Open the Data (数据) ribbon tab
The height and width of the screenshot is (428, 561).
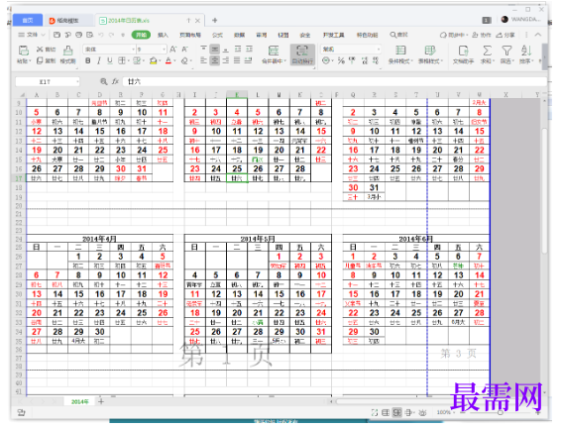click(239, 35)
